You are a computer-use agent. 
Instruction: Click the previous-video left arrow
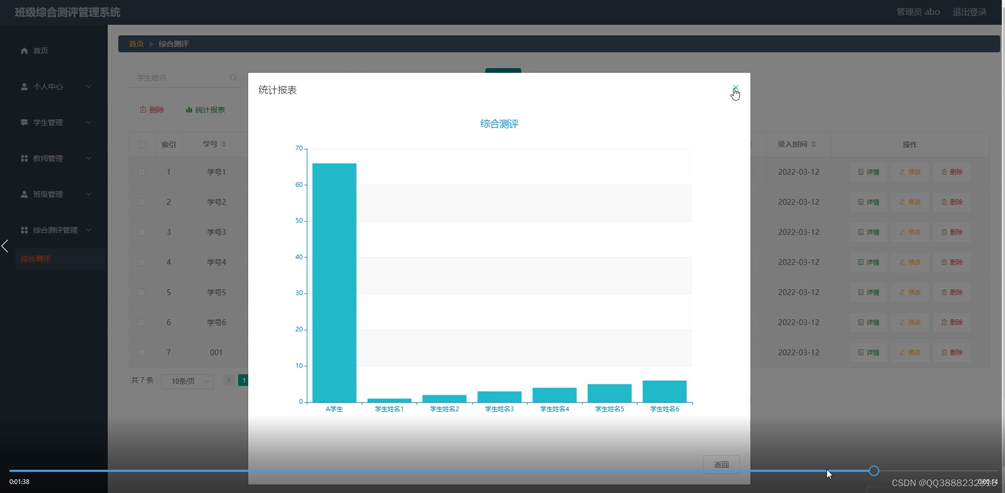(x=5, y=246)
